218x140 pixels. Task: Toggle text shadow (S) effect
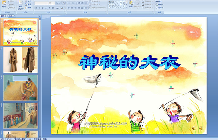tap(50, 8)
